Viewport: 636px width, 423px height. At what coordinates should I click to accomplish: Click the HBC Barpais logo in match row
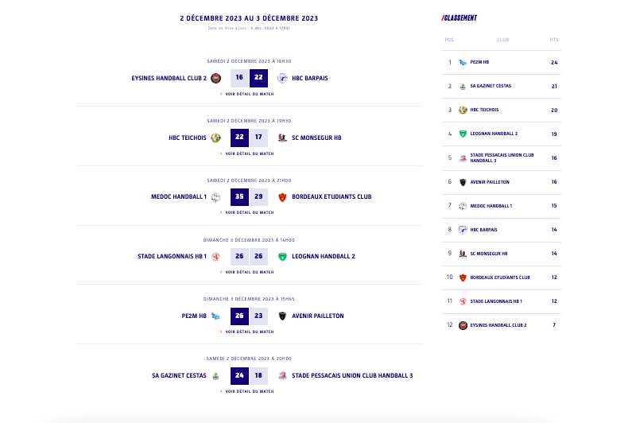tap(282, 78)
